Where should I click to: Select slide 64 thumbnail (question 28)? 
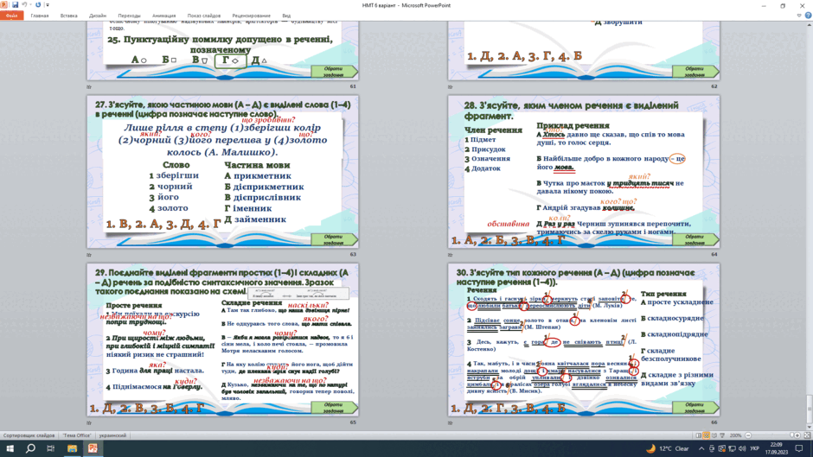click(x=584, y=172)
